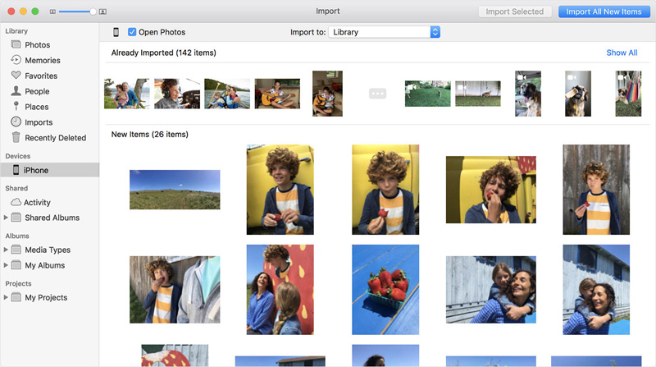Click the ellipsis placeholder in Already Imported
The width and height of the screenshot is (656, 367).
coord(377,94)
